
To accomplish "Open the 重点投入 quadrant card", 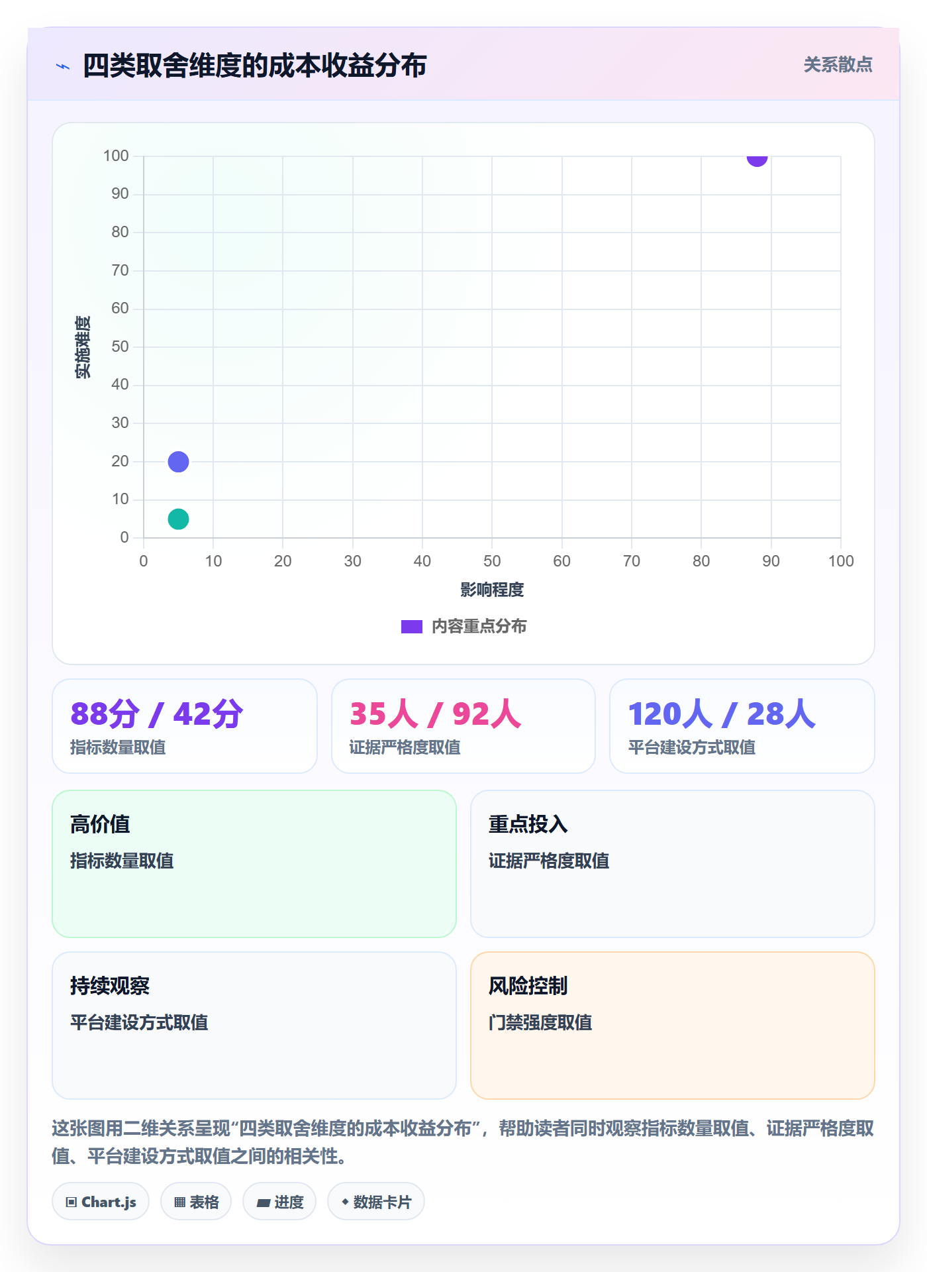I will [x=673, y=864].
